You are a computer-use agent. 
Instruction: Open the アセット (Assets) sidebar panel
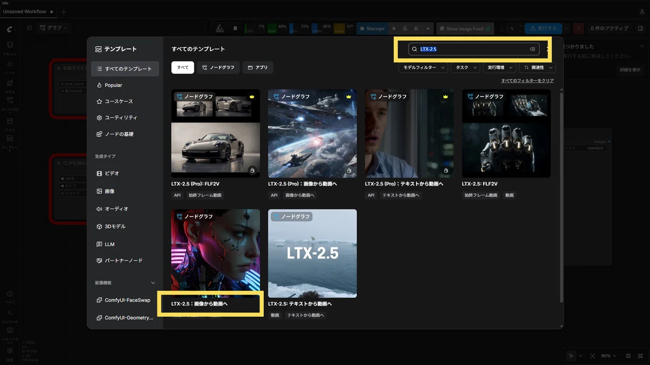pyautogui.click(x=10, y=48)
